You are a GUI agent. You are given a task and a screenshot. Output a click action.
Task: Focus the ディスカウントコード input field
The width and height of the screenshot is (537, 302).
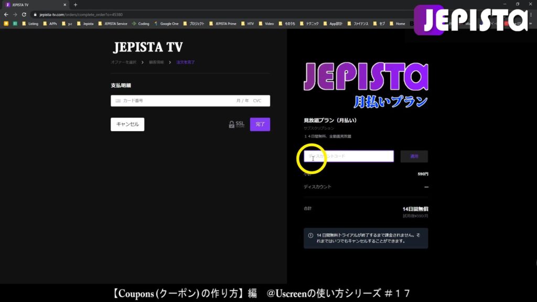[349, 156]
